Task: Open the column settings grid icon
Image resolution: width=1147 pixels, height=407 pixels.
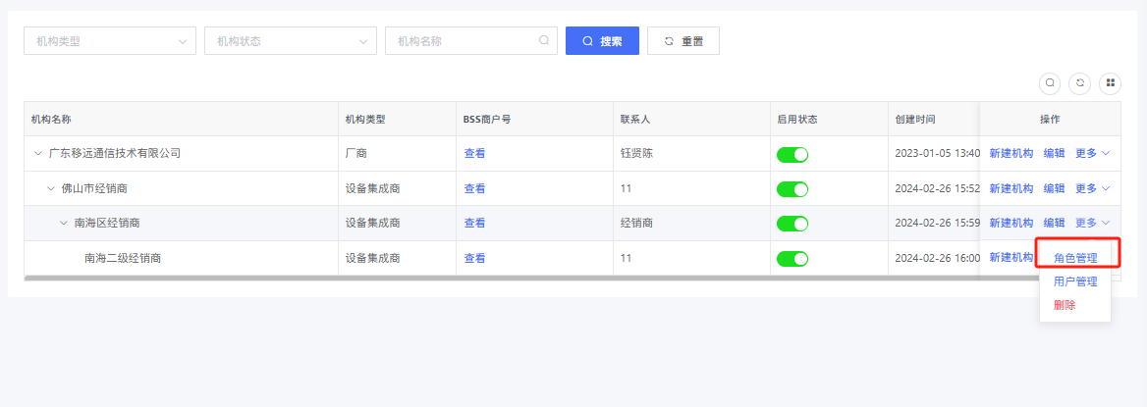Action: pos(1110,83)
